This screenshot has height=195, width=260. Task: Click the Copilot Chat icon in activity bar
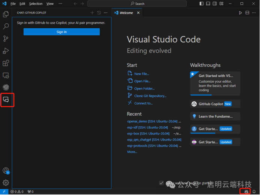coord(6,100)
